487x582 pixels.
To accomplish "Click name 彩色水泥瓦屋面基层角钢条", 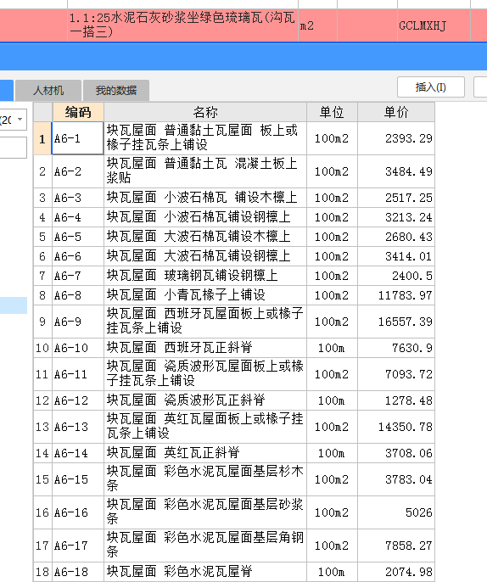I will pos(205,546).
